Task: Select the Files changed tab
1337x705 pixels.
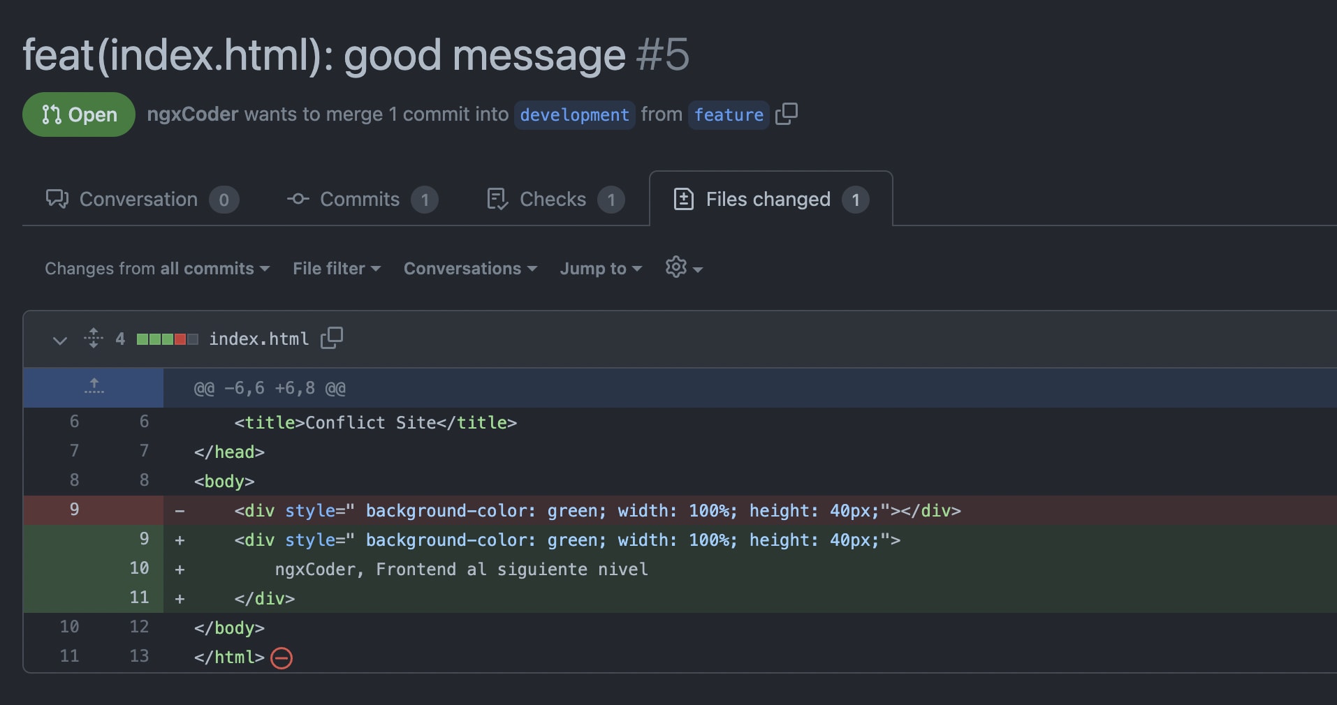Action: coord(771,199)
